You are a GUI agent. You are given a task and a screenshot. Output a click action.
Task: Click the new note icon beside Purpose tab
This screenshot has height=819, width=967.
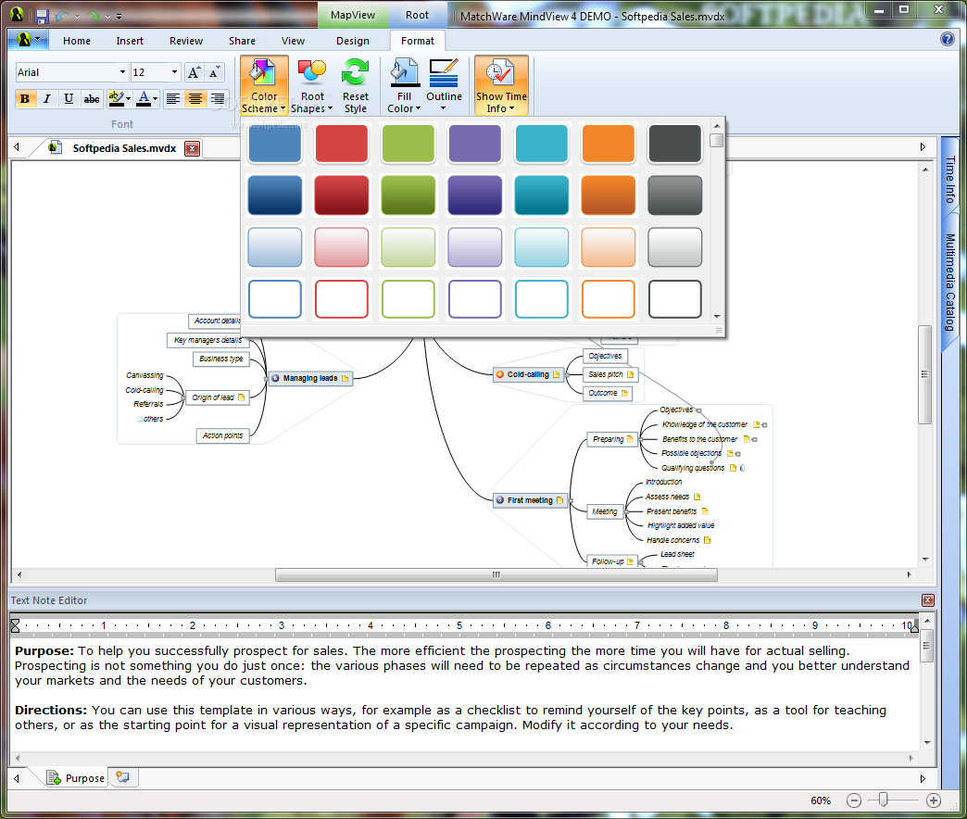[x=122, y=777]
